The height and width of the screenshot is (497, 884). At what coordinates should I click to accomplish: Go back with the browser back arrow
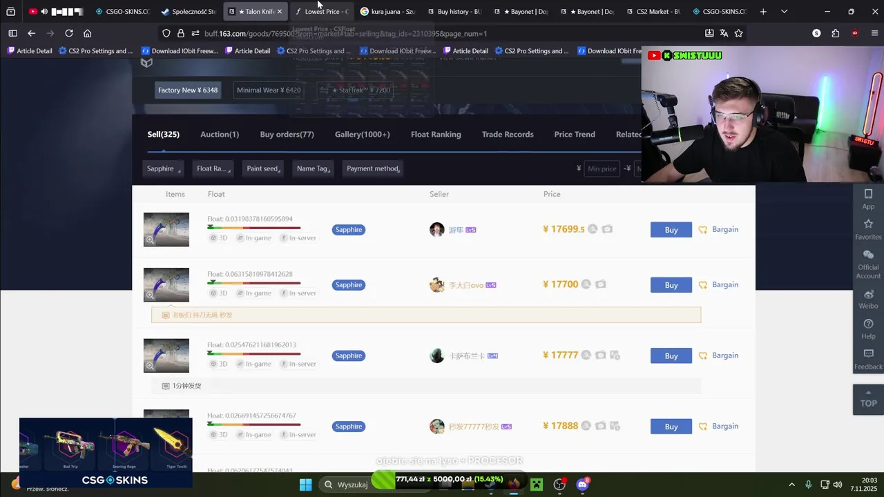32,33
